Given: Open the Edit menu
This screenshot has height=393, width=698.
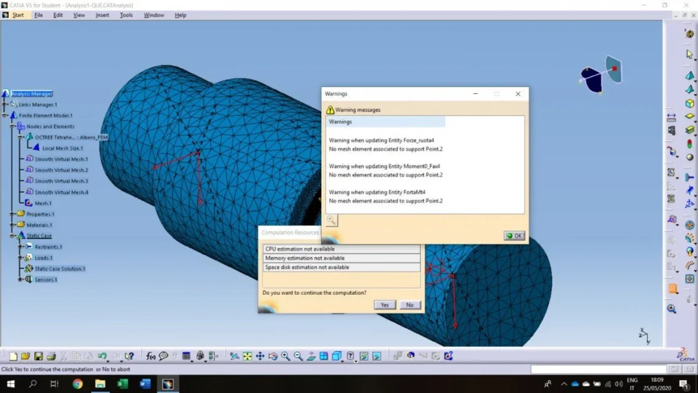Looking at the screenshot, I should tap(58, 15).
